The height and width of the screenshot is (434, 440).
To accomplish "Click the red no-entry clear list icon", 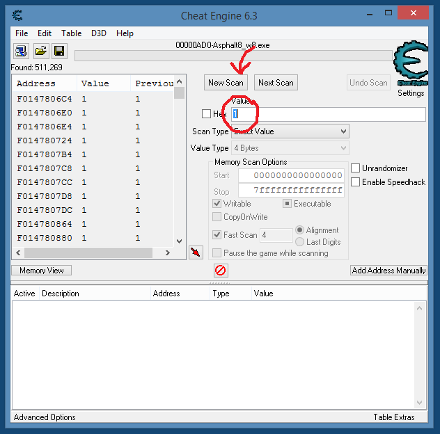I will [221, 271].
